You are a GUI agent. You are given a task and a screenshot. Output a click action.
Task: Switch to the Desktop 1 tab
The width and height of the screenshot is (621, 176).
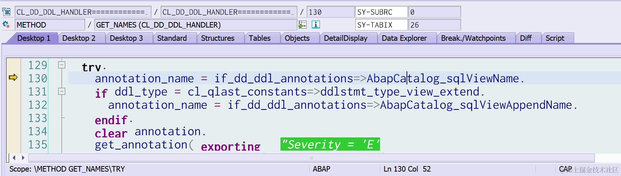(x=34, y=38)
